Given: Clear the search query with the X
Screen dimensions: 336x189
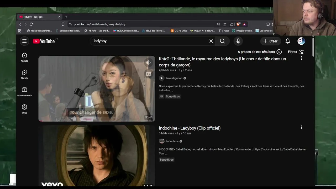Looking at the screenshot, I should tap(211, 41).
